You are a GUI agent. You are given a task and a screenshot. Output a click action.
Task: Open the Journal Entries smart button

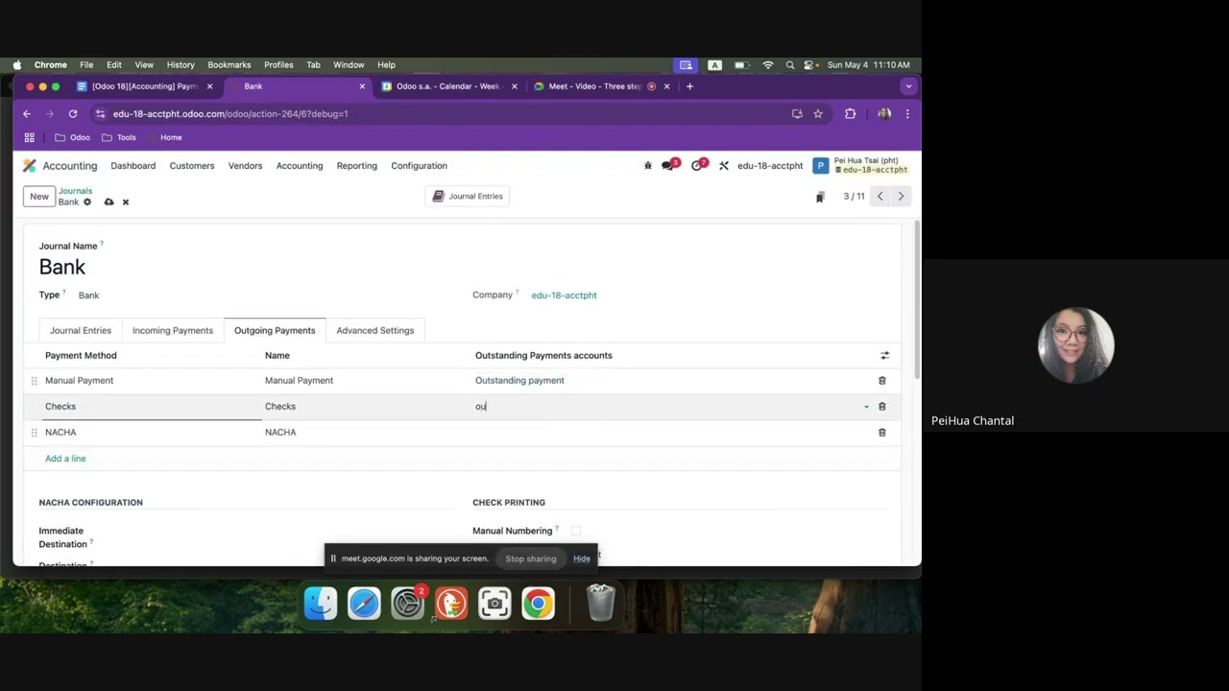[468, 196]
